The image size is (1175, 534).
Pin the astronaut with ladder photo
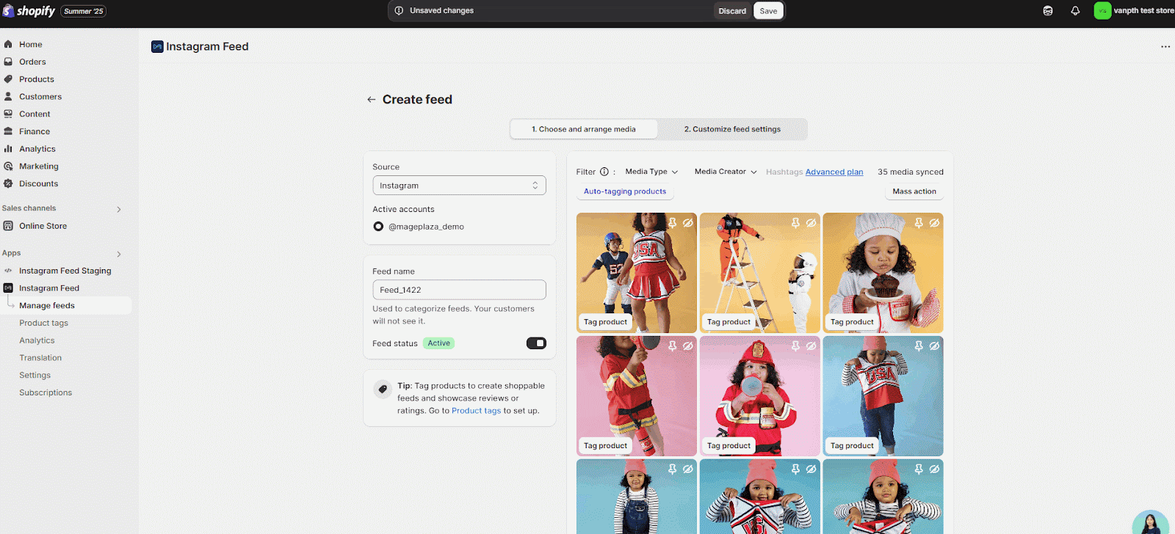[x=795, y=222]
